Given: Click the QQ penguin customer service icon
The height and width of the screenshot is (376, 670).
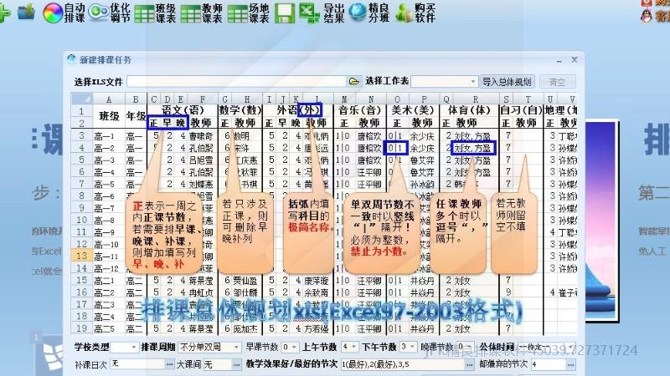Looking at the screenshot, I should click(647, 16).
